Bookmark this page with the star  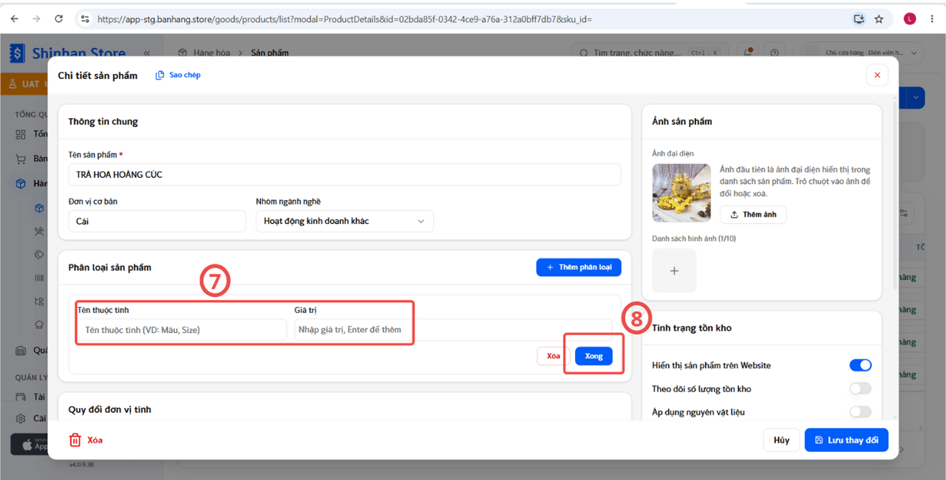[x=879, y=19]
